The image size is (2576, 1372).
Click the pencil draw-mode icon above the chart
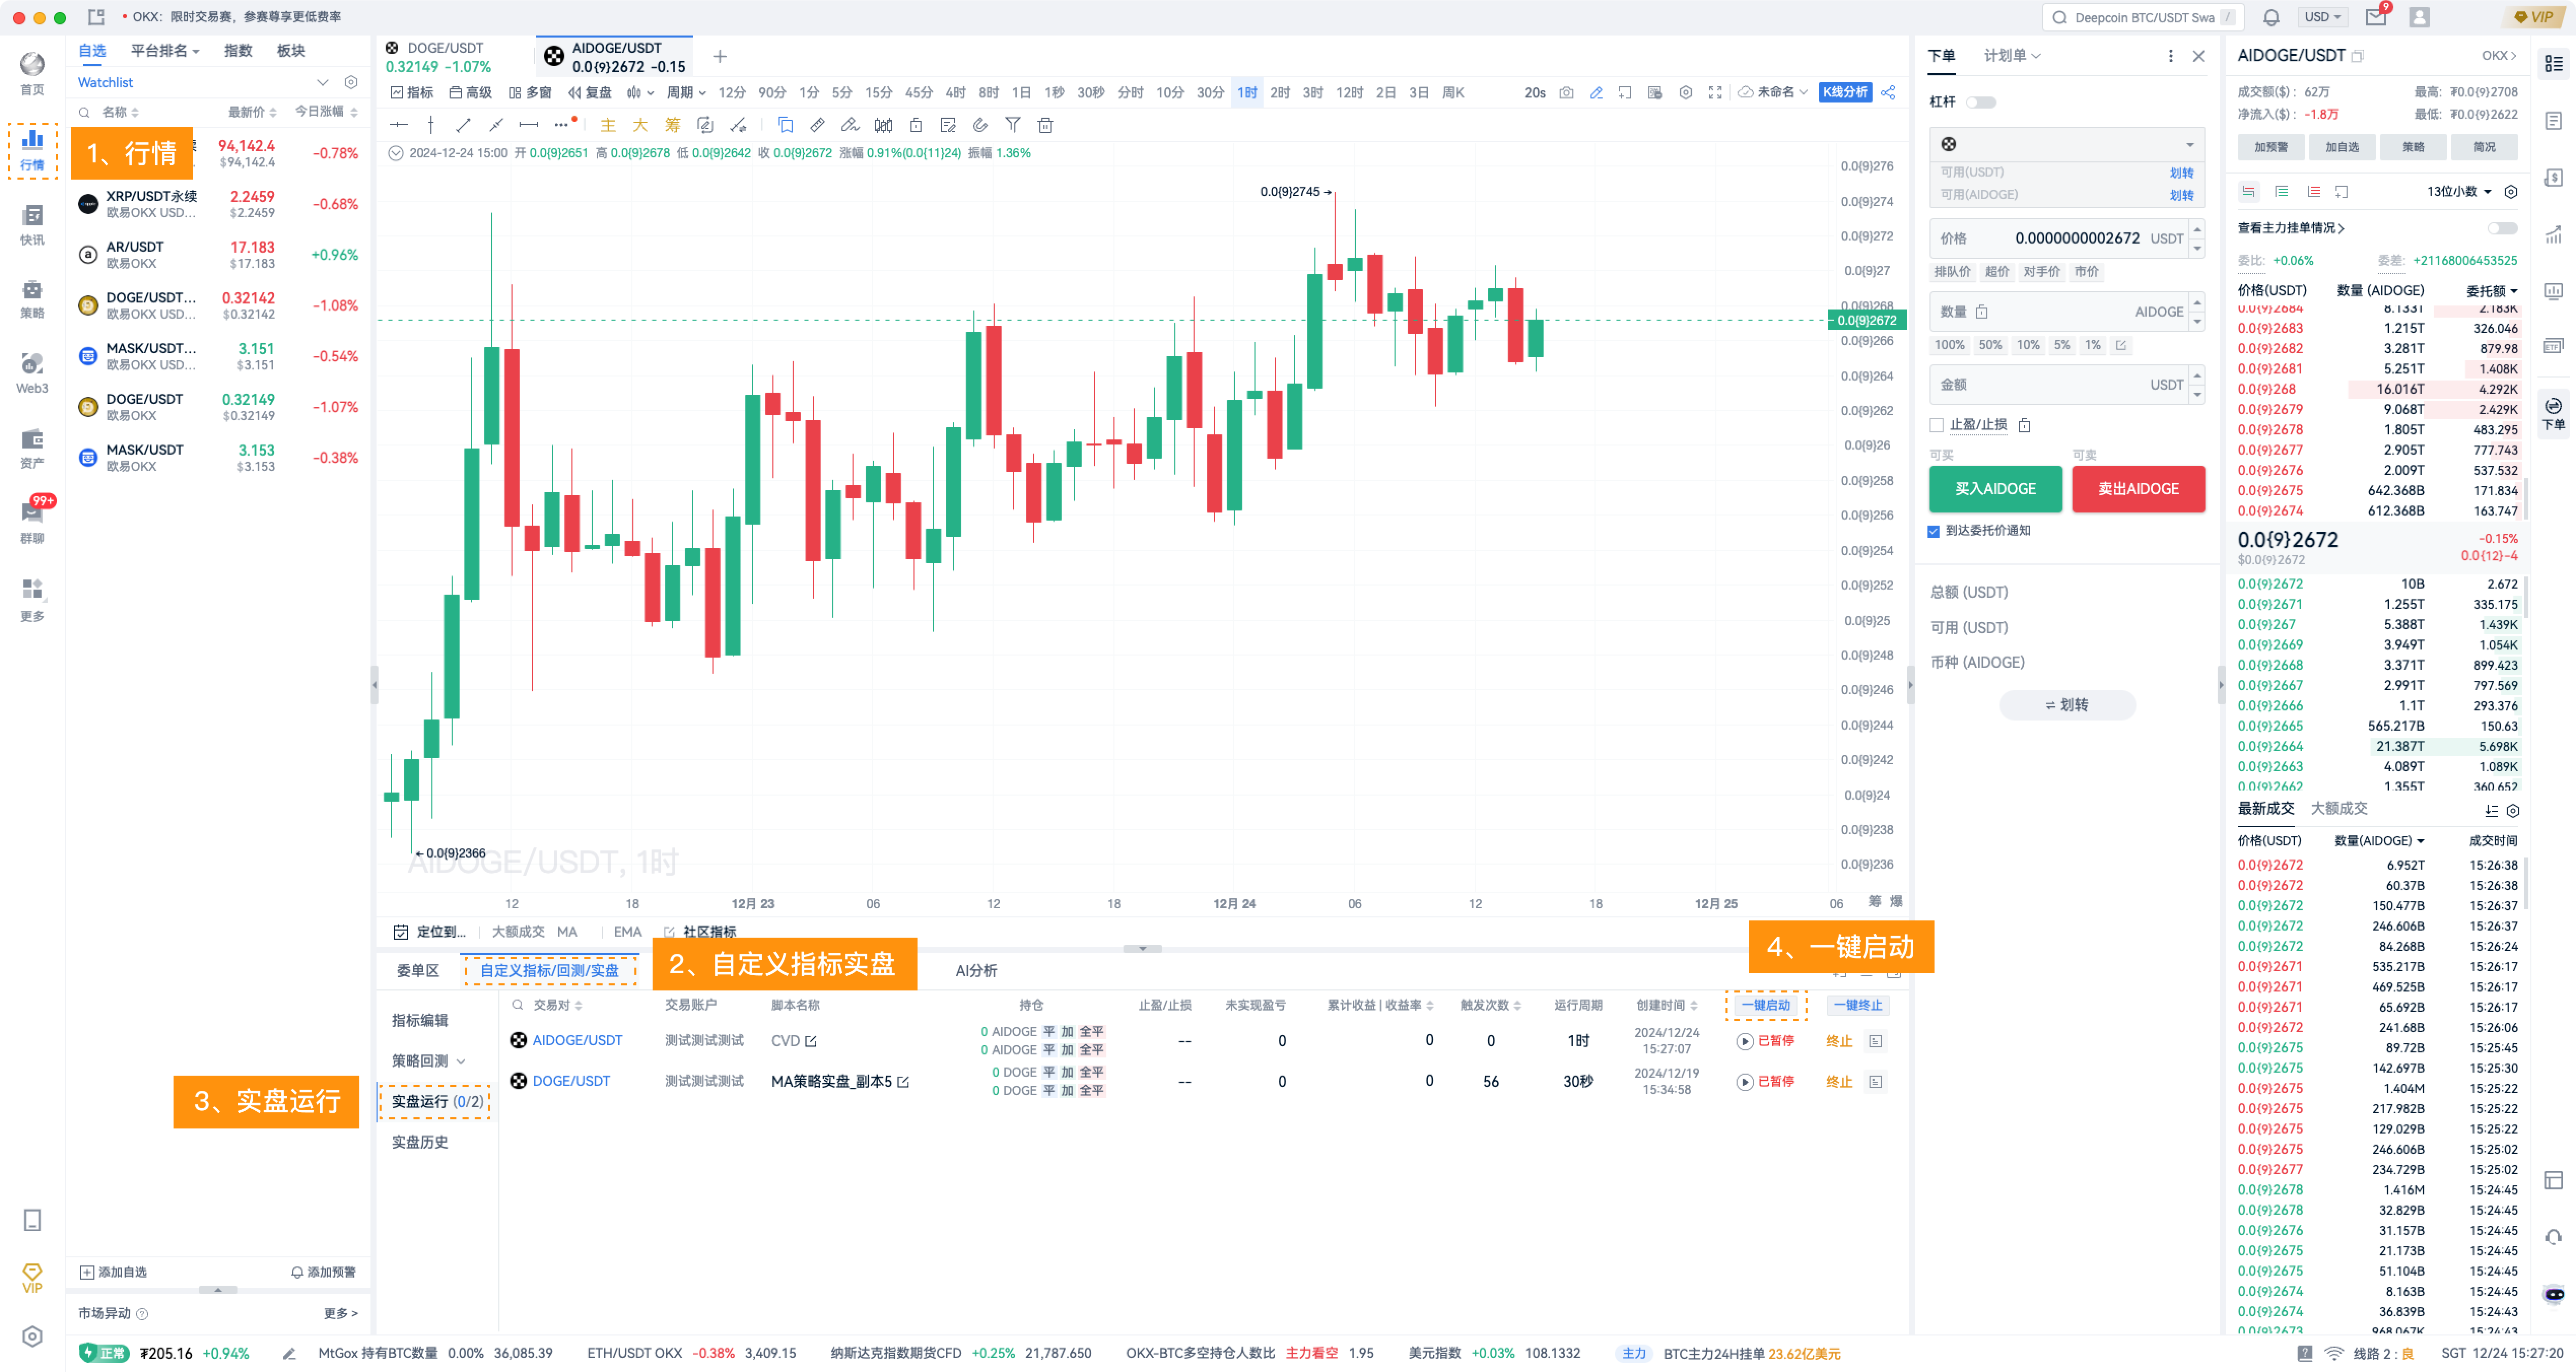pos(1596,93)
